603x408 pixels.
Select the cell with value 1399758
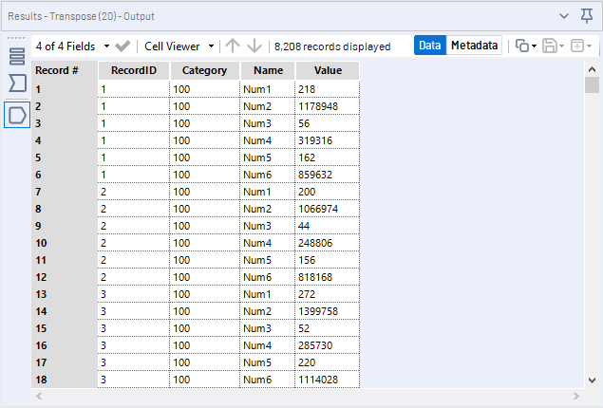pyautogui.click(x=328, y=311)
